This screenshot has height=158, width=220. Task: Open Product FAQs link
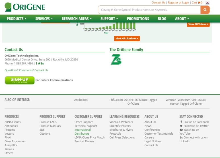(x=48, y=122)
